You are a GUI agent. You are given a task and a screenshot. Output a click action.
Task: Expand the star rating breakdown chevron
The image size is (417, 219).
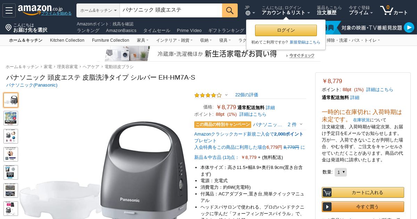point(227,95)
